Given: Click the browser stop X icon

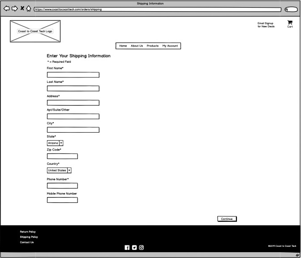Looking at the screenshot, I should 22,9.
